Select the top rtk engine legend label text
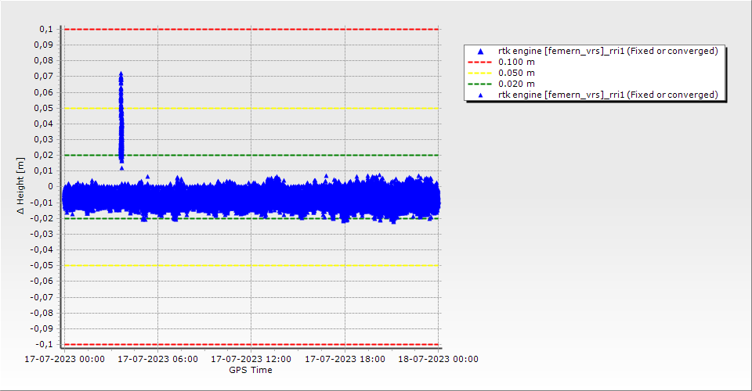This screenshot has height=391, width=752. (608, 51)
